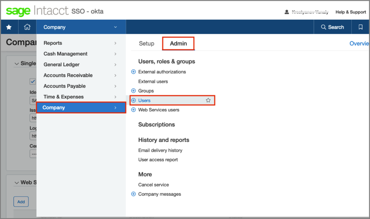Viewport: 370px width, 219px height.
Task: Collapse the Web Services section chevron
Action: coord(17,183)
